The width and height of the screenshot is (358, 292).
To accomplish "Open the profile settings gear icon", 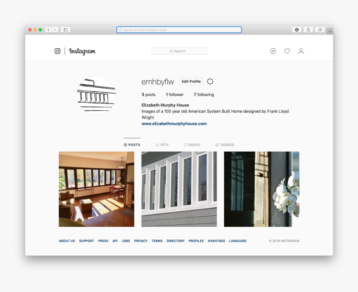I will 210,82.
